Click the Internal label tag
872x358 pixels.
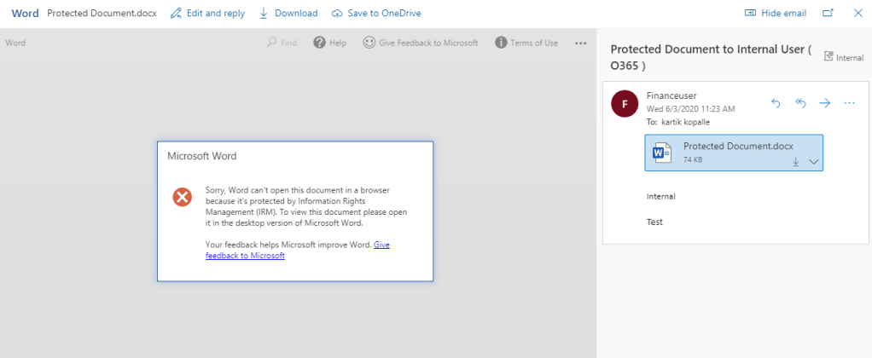coord(844,57)
